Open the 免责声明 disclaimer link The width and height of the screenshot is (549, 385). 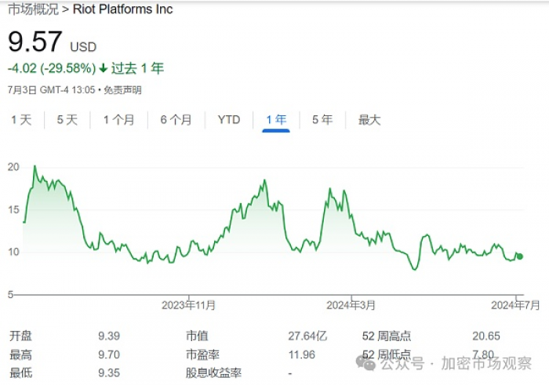click(x=122, y=90)
